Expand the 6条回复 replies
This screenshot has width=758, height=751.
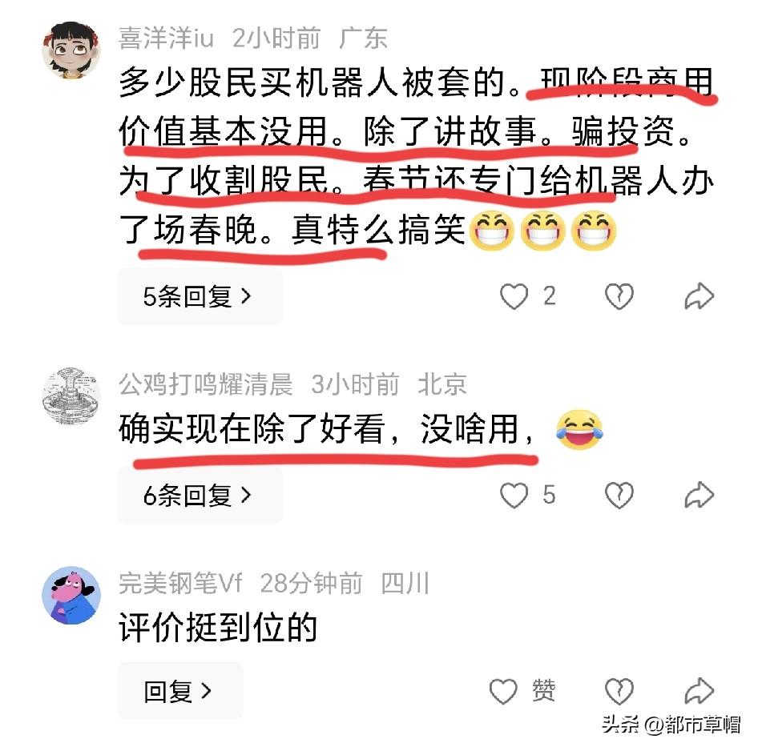pyautogui.click(x=200, y=495)
